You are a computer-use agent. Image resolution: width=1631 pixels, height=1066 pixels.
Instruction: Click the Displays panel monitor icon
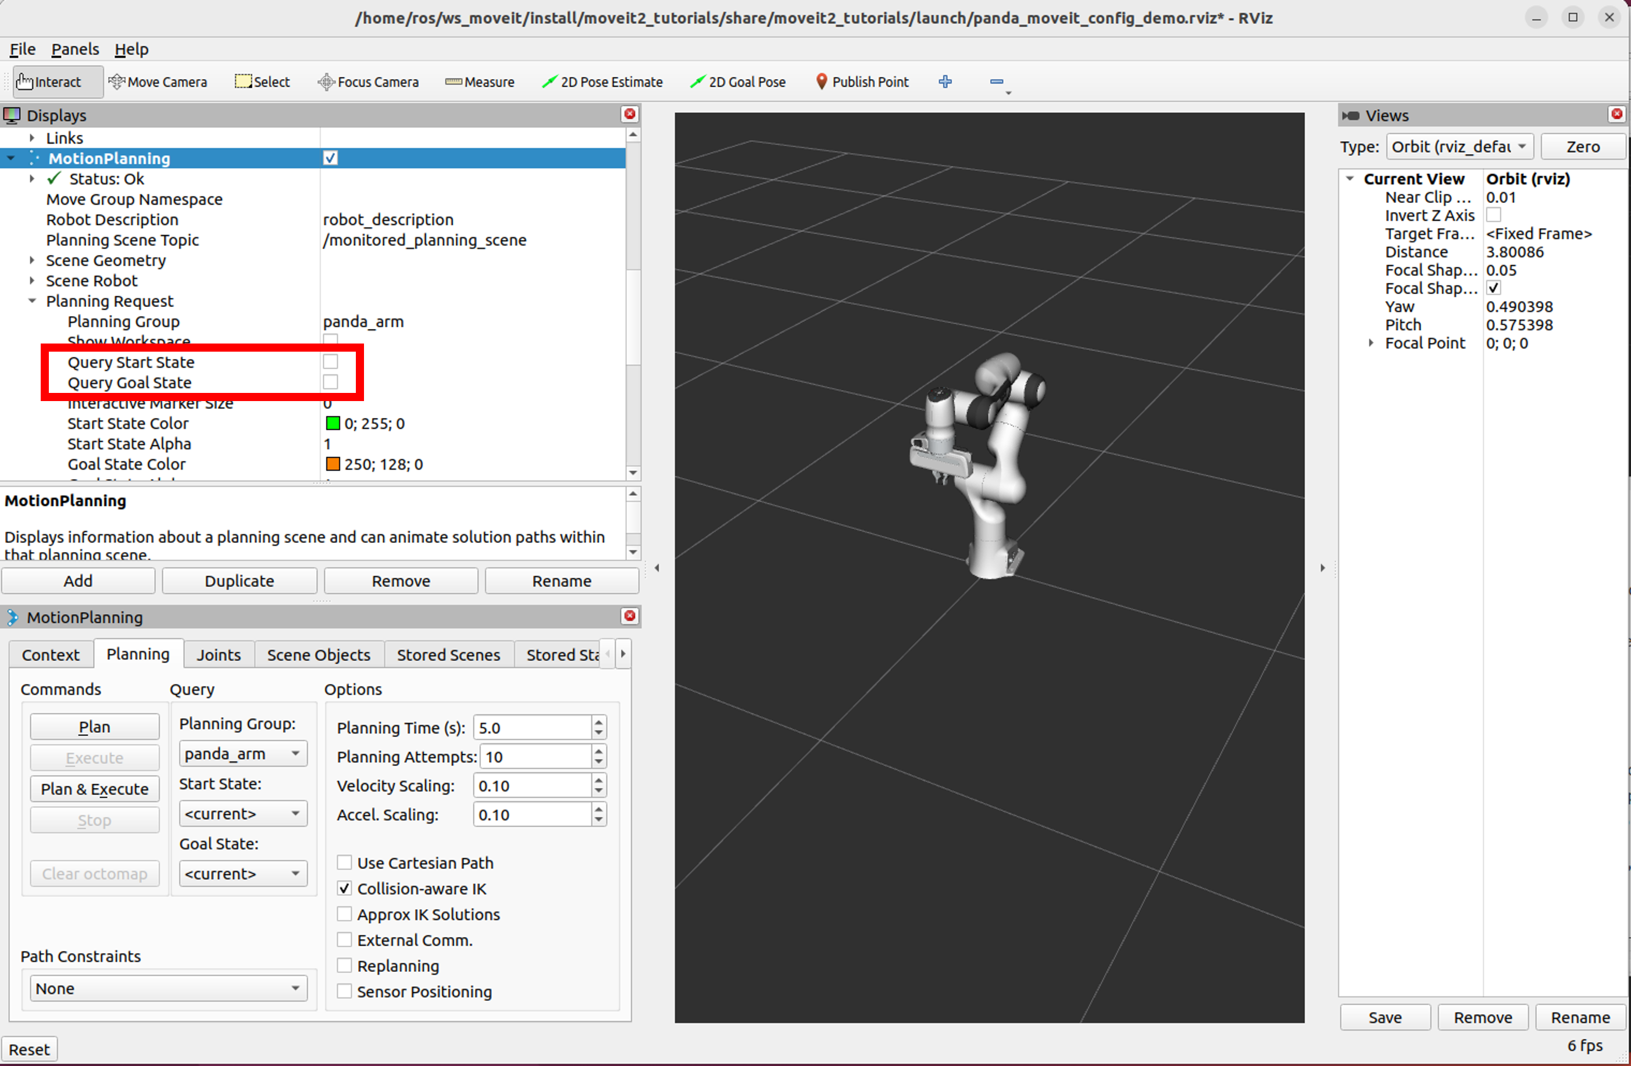click(x=12, y=115)
